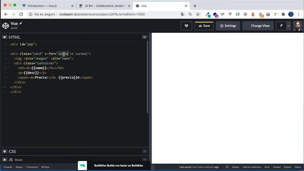Image resolution: width=304 pixels, height=171 pixels.
Task: Go forward in browser history
Action: point(13,14)
